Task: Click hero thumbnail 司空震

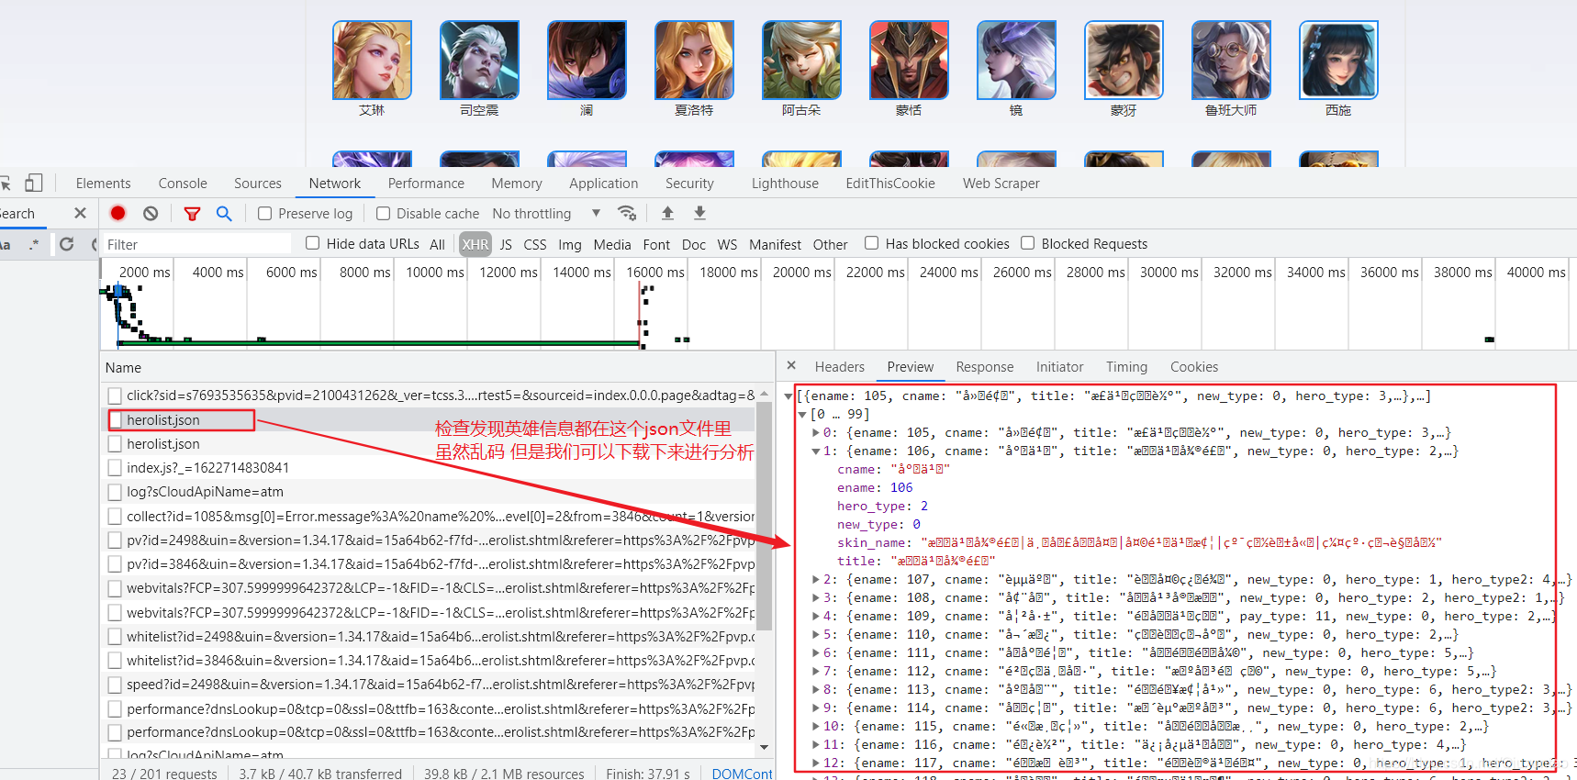Action: 479,60
